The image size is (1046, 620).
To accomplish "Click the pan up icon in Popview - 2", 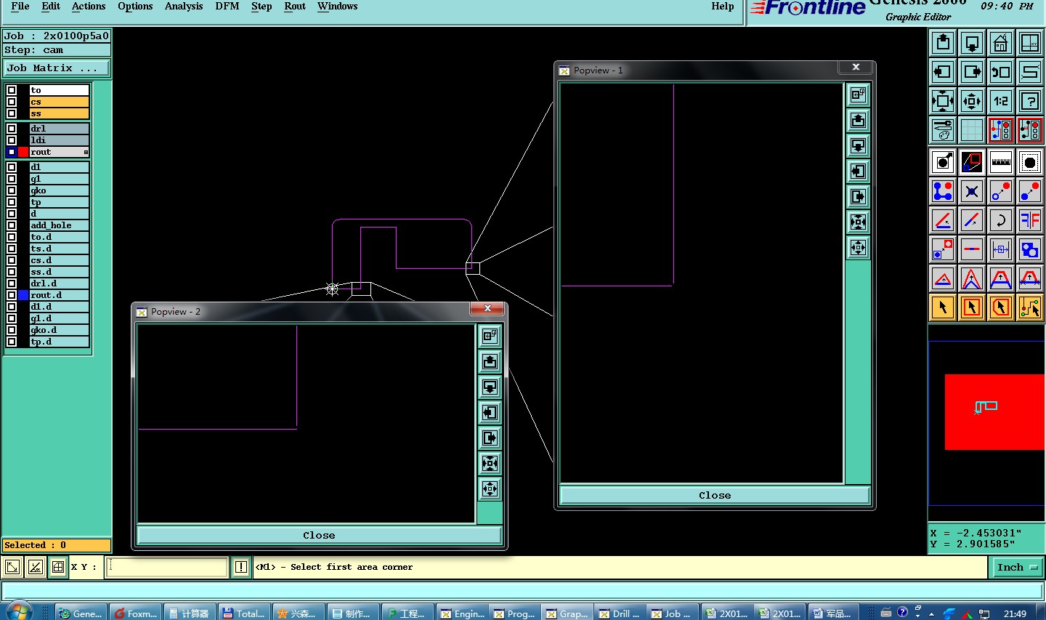I will [490, 361].
